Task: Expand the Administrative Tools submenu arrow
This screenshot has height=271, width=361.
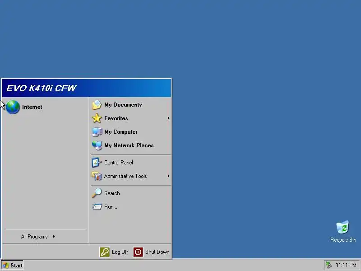Action: point(168,176)
